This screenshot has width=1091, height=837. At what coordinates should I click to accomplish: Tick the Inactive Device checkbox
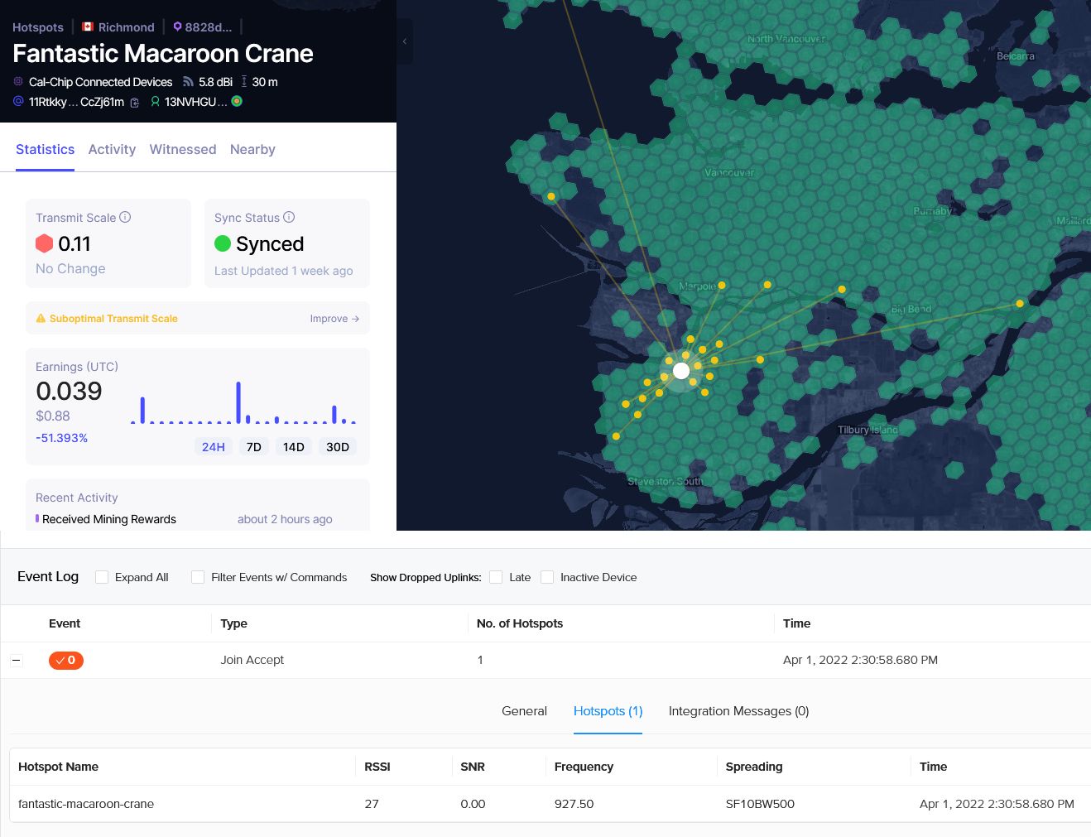click(x=547, y=577)
